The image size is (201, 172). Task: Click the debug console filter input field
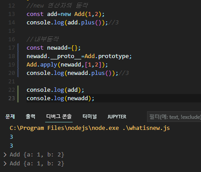coord(174,117)
